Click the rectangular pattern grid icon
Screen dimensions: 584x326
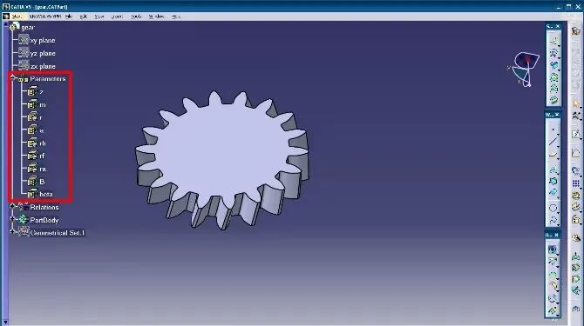576,183
